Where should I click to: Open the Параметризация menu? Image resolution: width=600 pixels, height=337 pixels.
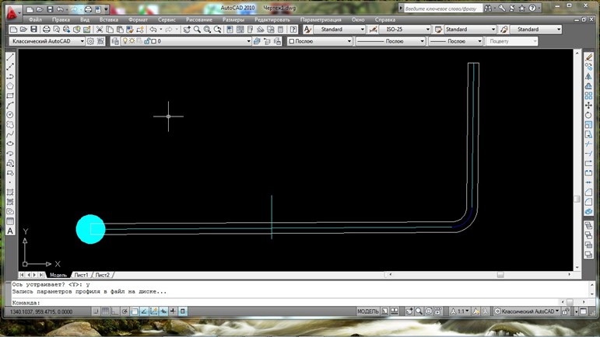pyautogui.click(x=321, y=19)
